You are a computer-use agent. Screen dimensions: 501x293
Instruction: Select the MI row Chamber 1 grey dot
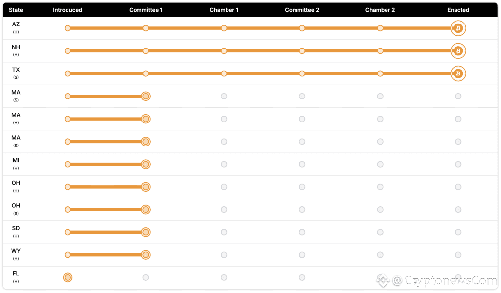[224, 164]
